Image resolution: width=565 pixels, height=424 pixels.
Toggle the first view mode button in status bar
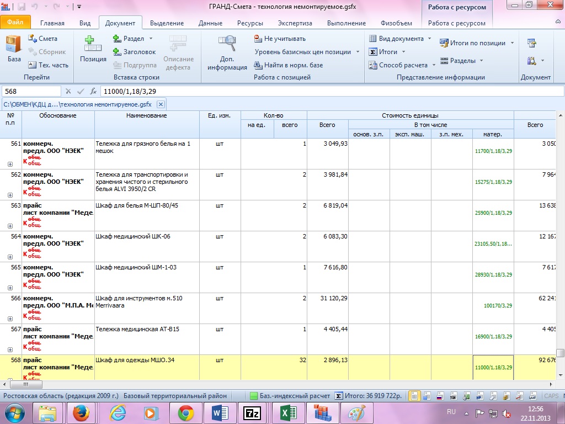(414, 396)
